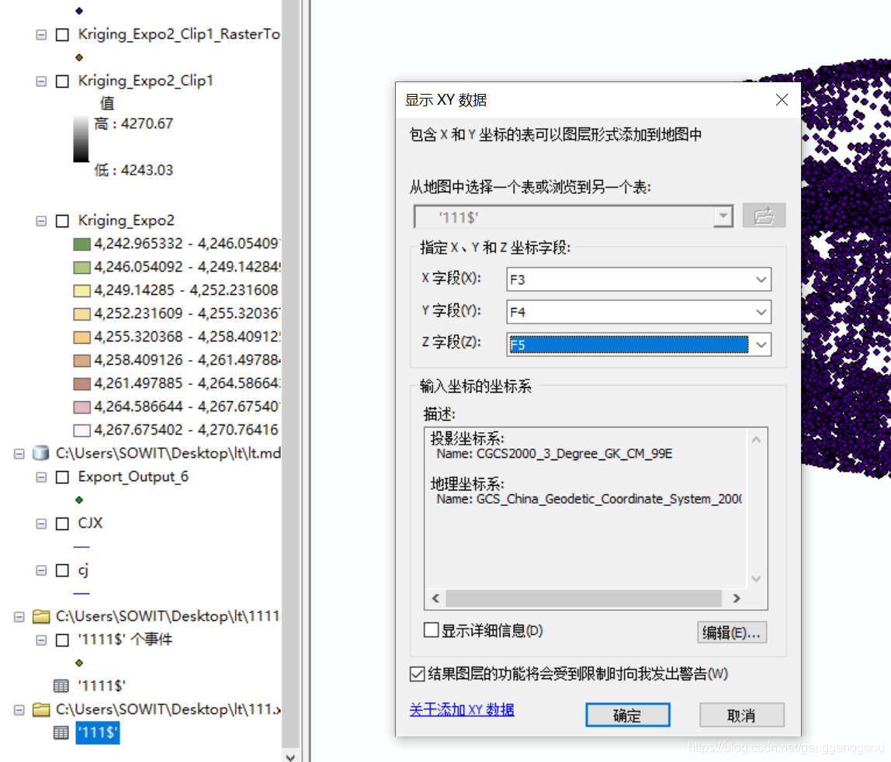Collapse the lt.mdb database group
Image resolution: width=891 pixels, height=762 pixels.
tap(19, 453)
